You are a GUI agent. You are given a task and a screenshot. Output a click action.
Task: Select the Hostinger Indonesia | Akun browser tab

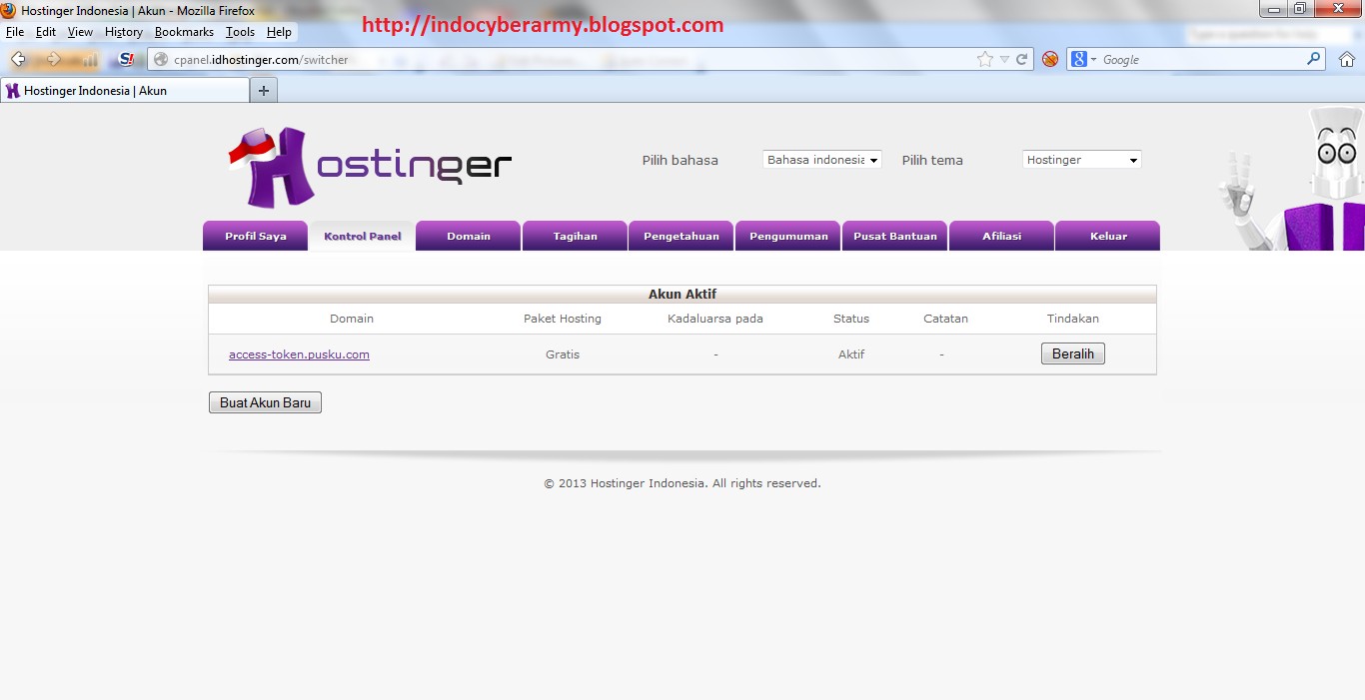(125, 91)
